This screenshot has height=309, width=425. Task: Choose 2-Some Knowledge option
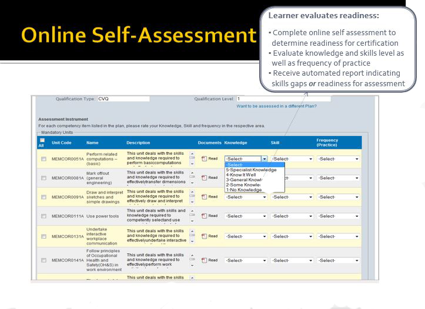[x=255, y=185]
